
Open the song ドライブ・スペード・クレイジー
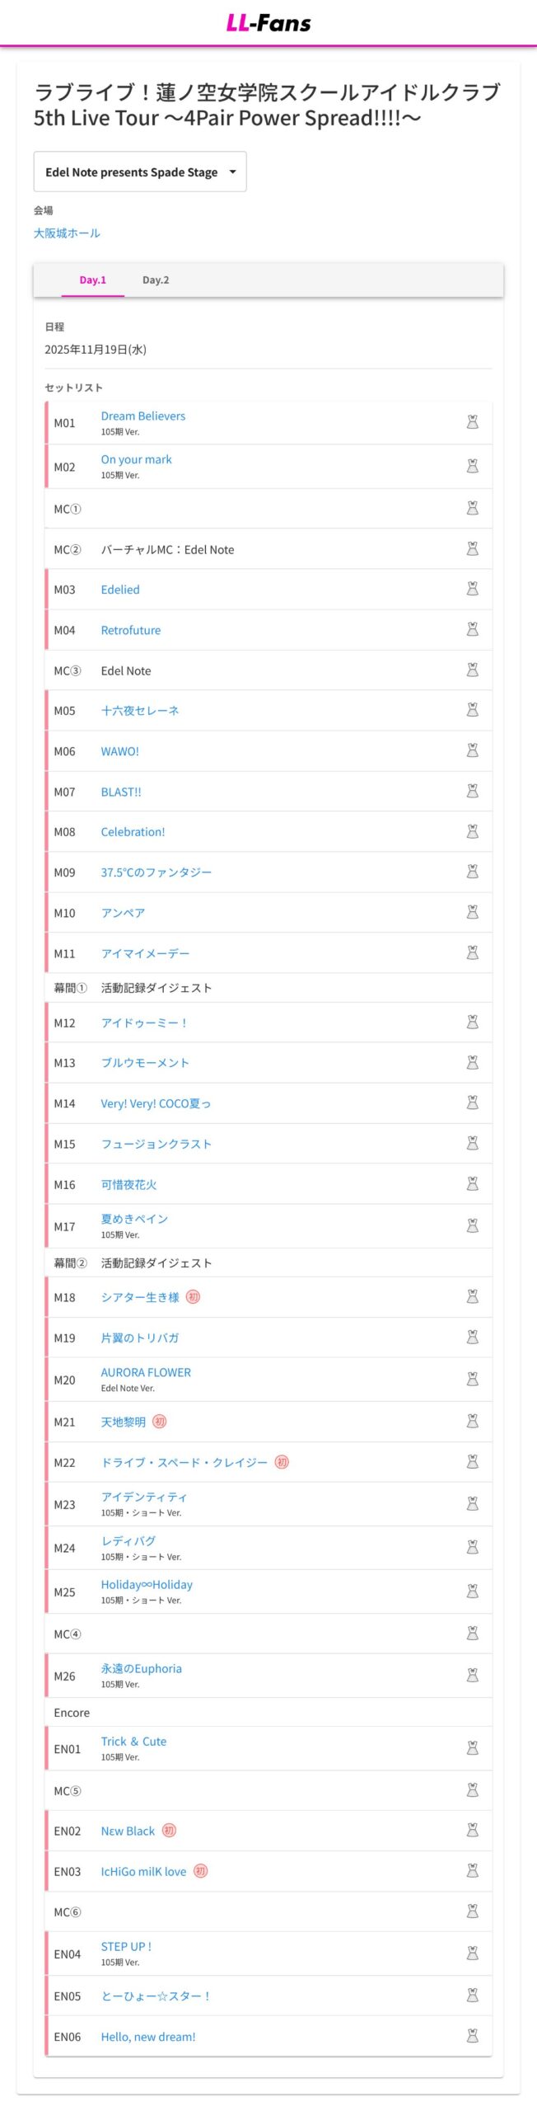(184, 1462)
